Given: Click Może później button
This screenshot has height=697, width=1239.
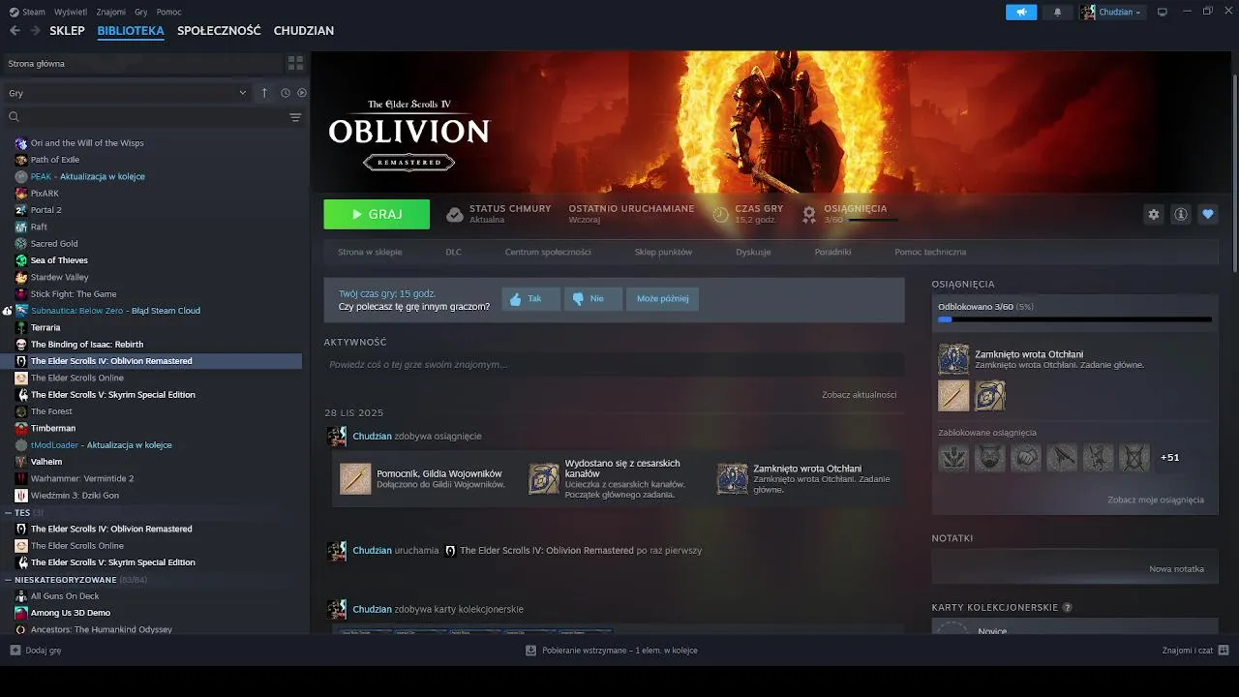Looking at the screenshot, I should 663,299.
